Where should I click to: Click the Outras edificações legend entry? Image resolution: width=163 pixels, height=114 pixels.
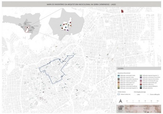pyautogui.click(x=153, y=94)
